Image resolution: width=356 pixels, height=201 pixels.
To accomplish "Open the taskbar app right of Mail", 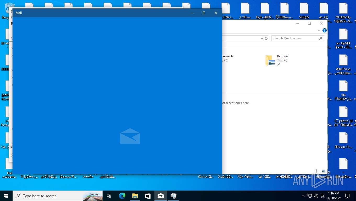I will pos(173,196).
